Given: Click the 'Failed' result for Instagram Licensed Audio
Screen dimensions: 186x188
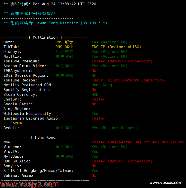Looking at the screenshot, I should pyautogui.click(x=98, y=119).
